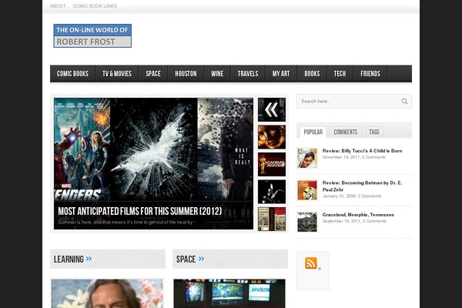
Task: Click the 'September 16, 2011, 2 Comments' text
Action: (354, 221)
